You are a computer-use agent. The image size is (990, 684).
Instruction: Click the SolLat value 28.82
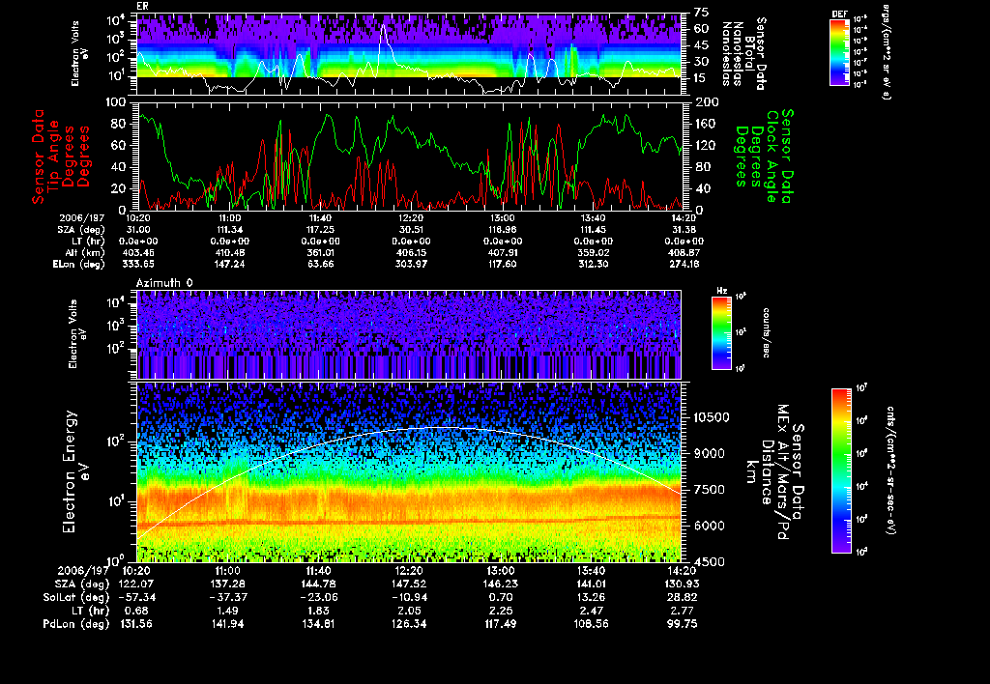pos(682,598)
